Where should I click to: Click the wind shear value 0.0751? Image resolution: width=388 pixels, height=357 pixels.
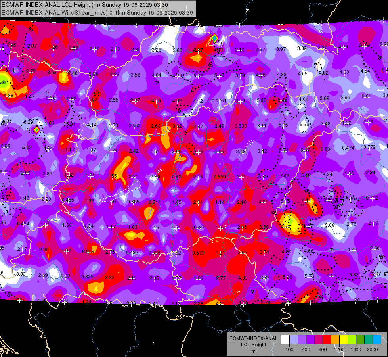pyautogui.click(x=219, y=101)
